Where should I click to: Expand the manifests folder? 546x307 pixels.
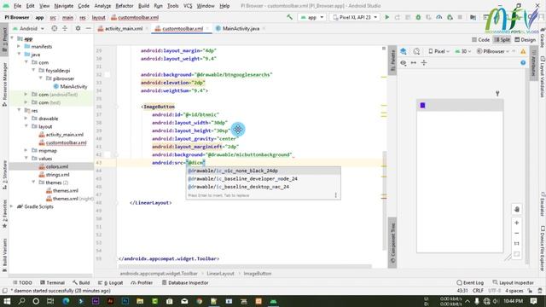click(19, 46)
